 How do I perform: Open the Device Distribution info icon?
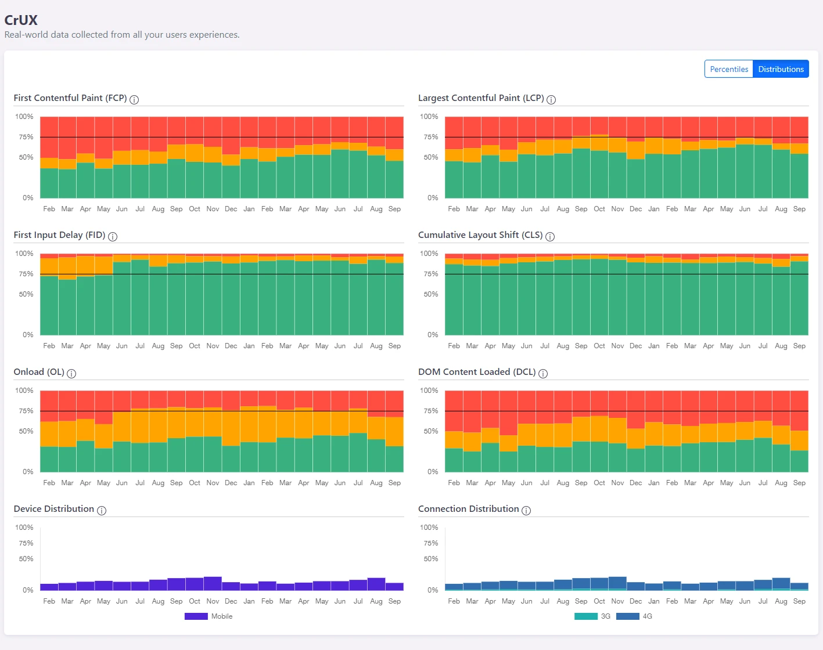102,510
